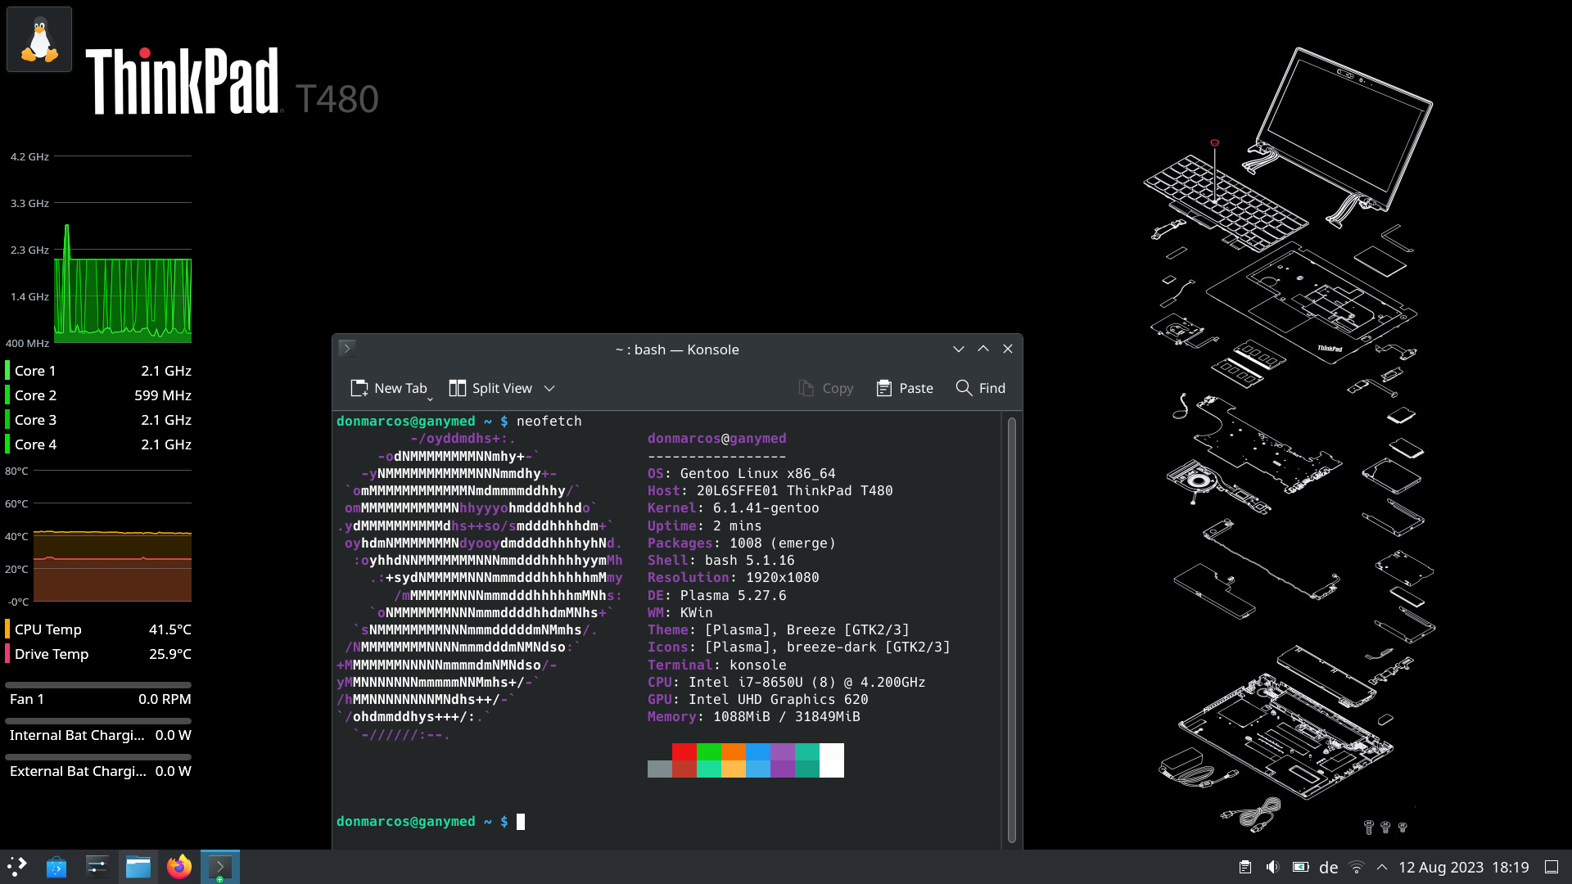Screen dimensions: 1572x884
Task: Launch Firefox from the taskbar
Action: click(x=179, y=867)
